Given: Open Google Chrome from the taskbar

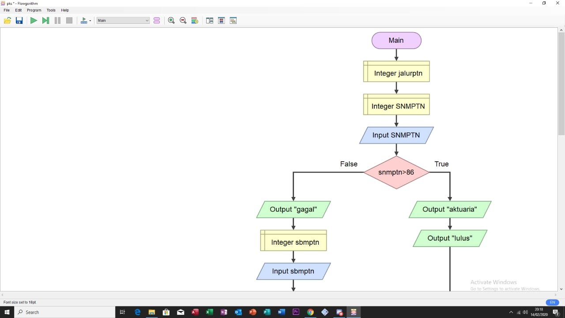Looking at the screenshot, I should 310,312.
